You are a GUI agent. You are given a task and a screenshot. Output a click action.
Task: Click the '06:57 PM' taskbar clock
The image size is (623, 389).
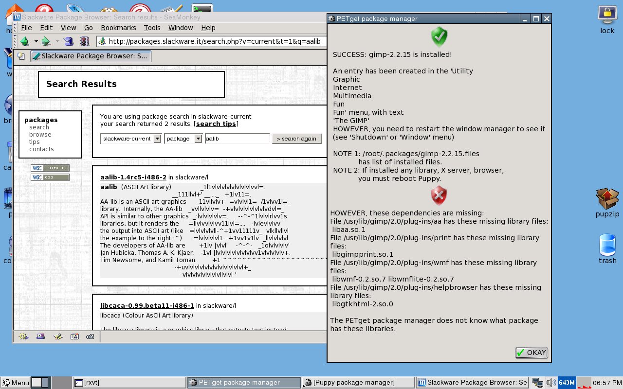pyautogui.click(x=607, y=383)
